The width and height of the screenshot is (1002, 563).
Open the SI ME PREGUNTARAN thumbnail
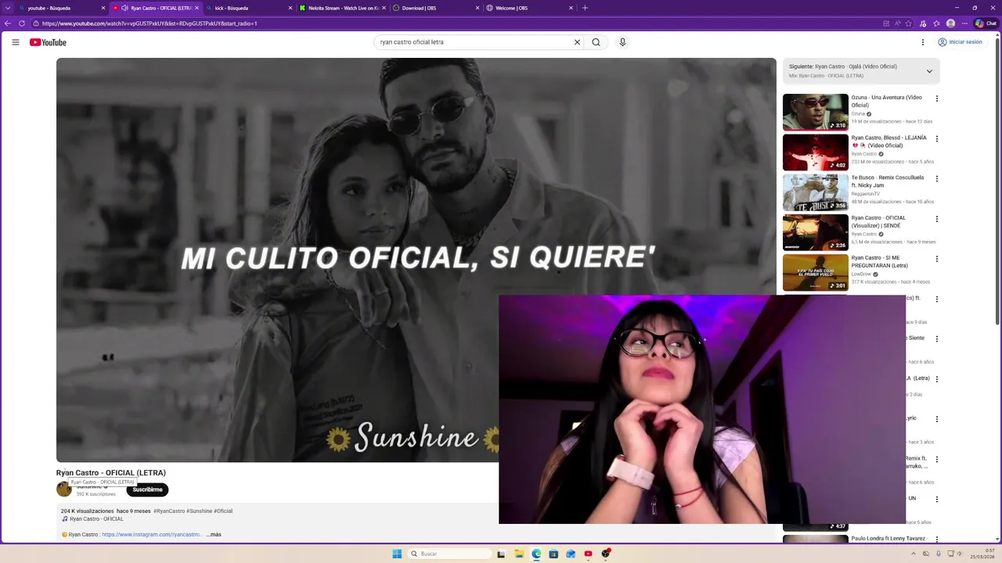click(x=815, y=272)
